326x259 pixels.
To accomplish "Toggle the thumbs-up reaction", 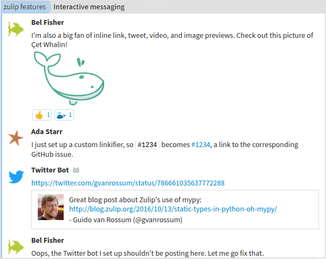I will [x=42, y=115].
